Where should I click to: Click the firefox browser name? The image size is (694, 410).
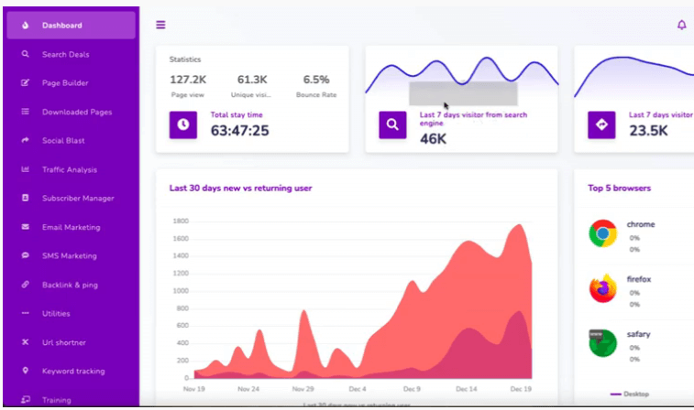coord(639,279)
